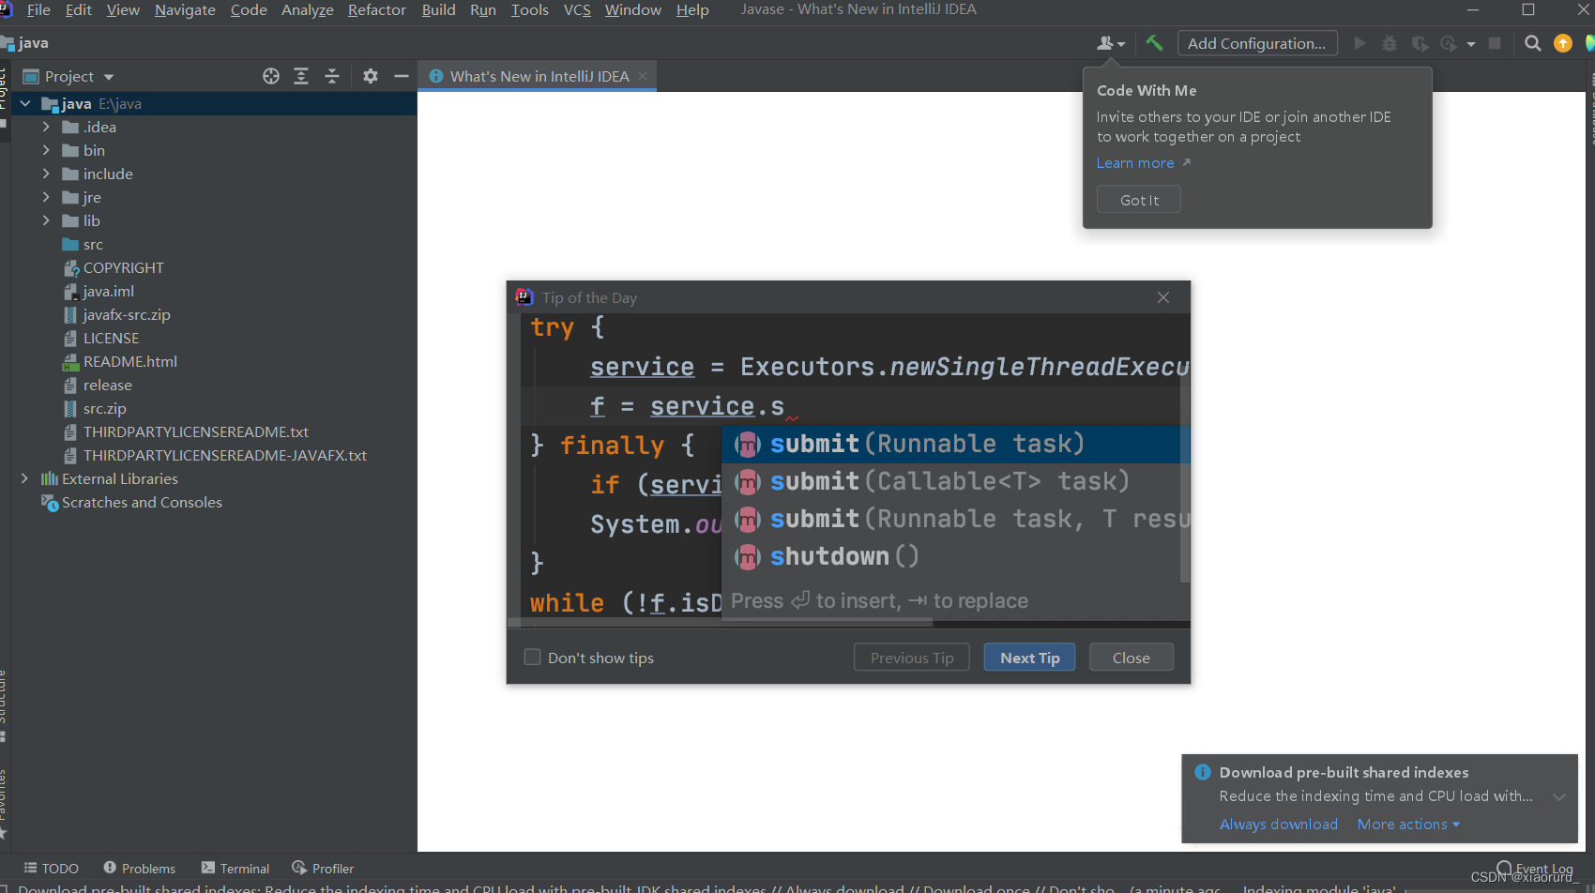
Task: Expand the include folder
Action: pos(46,174)
